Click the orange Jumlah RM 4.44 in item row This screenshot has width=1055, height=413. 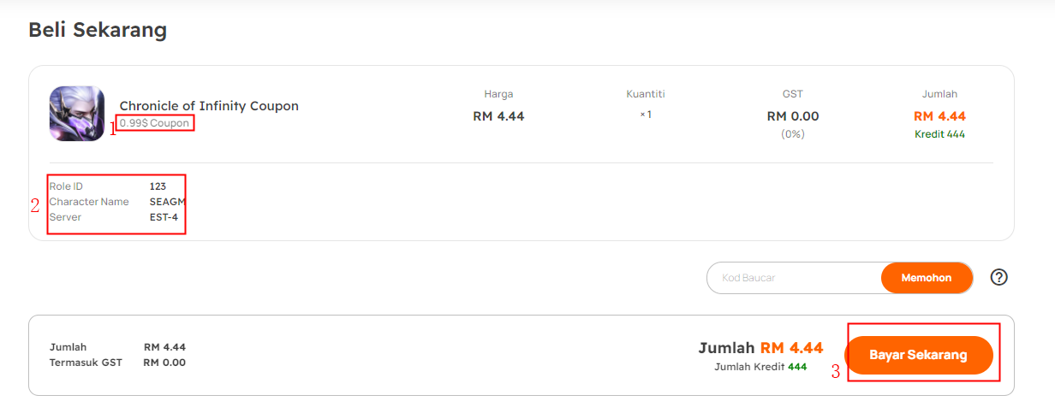pos(939,116)
